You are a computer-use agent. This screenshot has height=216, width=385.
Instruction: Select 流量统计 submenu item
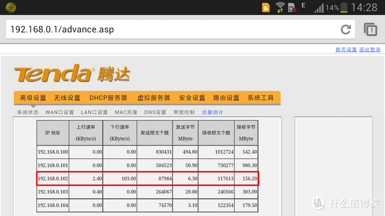[212, 112]
